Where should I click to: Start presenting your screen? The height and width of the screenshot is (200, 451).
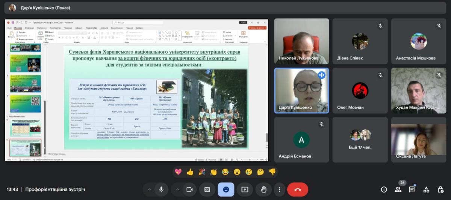245,189
